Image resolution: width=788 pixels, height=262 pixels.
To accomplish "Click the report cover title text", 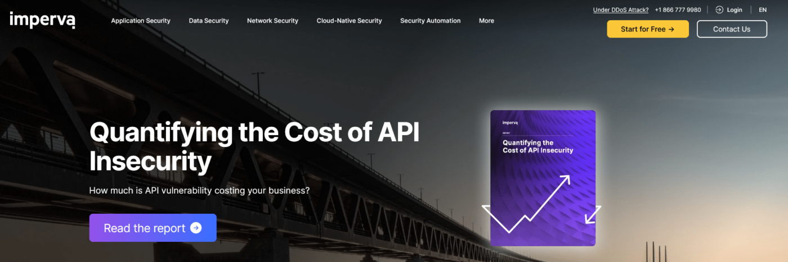I will click(538, 146).
